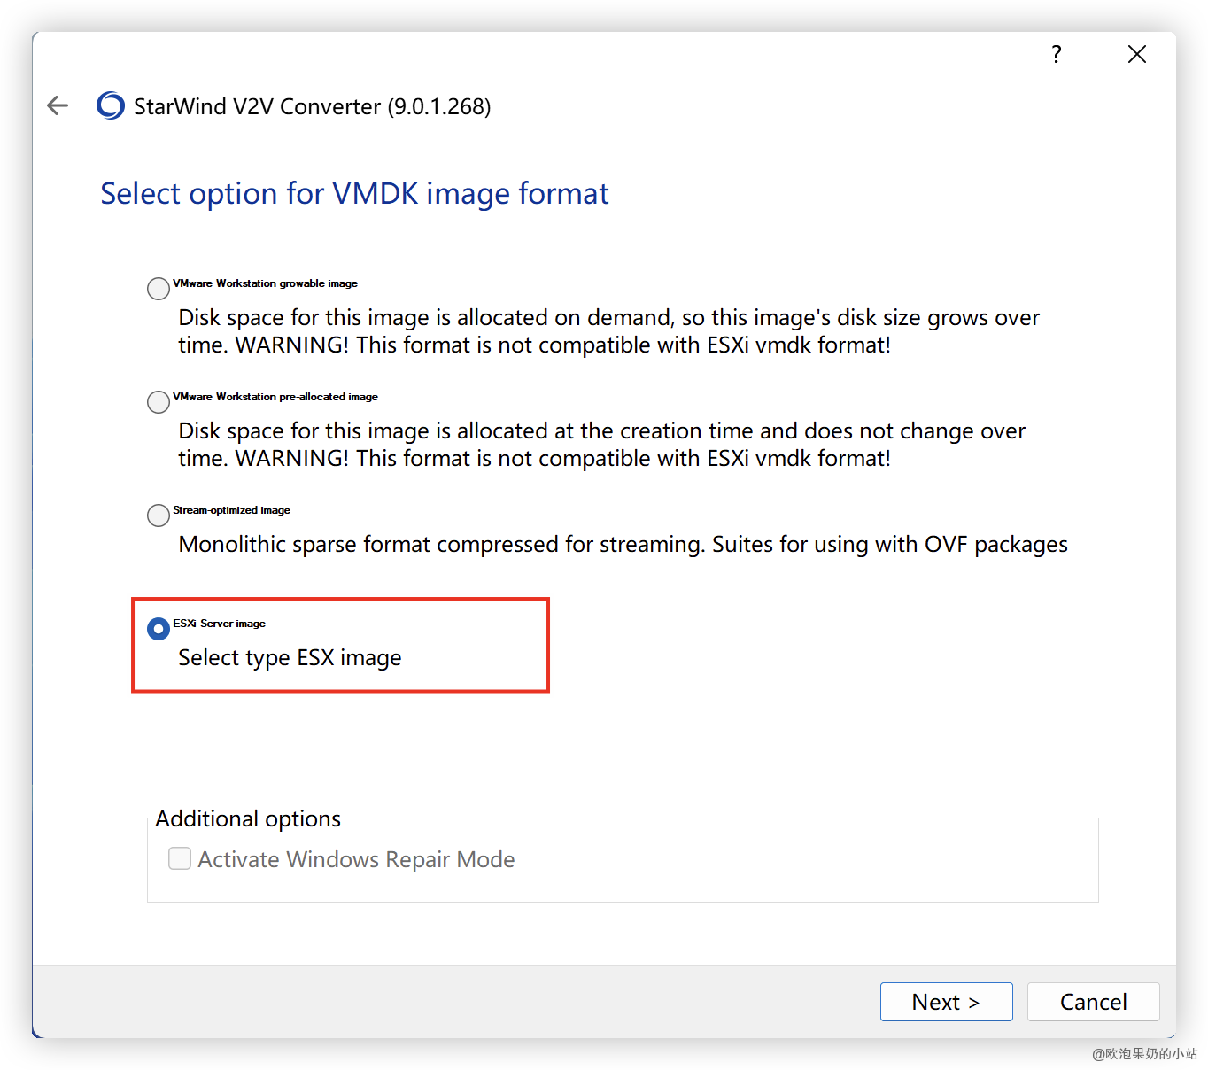Open help with the question mark icon
The image size is (1208, 1070).
pos(1057,54)
